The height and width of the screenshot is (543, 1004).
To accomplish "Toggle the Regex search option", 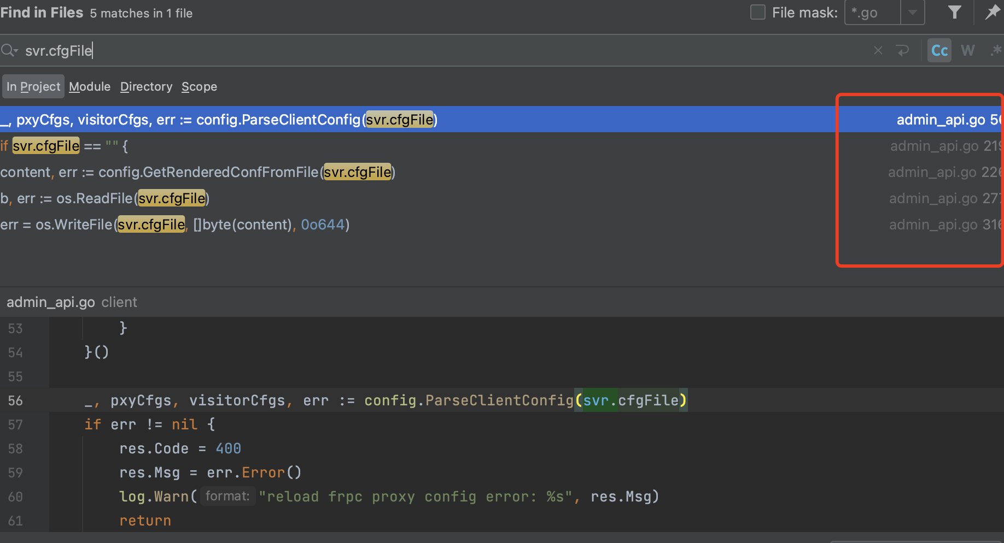I will click(996, 50).
